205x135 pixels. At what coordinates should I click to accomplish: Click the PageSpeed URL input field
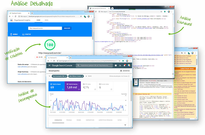[x=45, y=28]
